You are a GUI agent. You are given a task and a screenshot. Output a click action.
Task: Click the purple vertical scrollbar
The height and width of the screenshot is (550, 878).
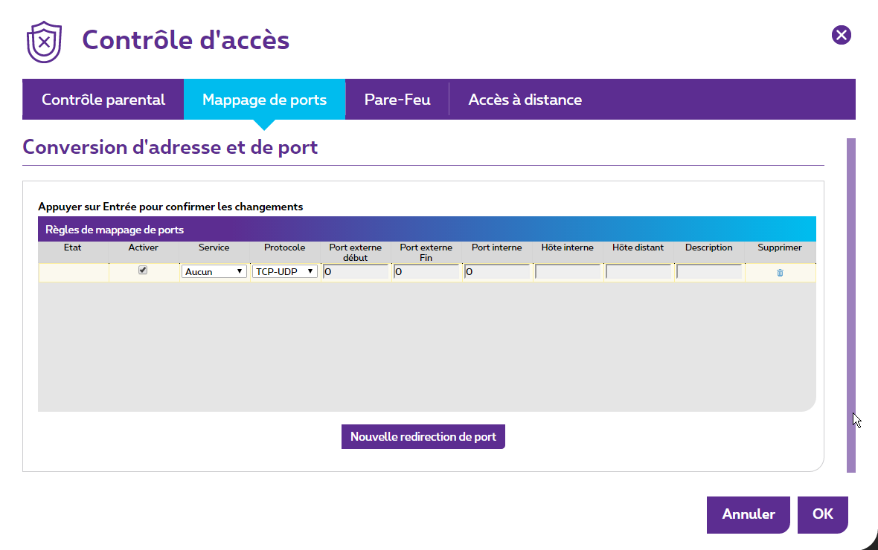[x=851, y=305]
